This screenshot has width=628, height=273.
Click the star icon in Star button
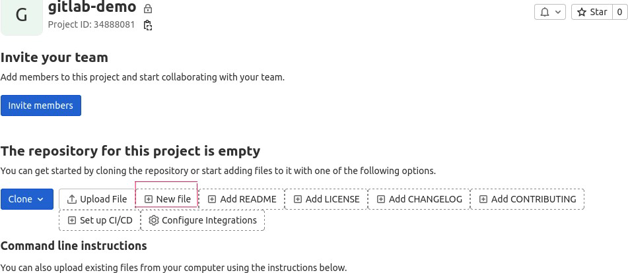[x=582, y=12]
